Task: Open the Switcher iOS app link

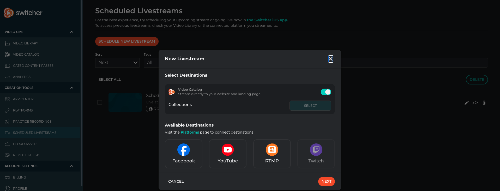Action: 267,20
